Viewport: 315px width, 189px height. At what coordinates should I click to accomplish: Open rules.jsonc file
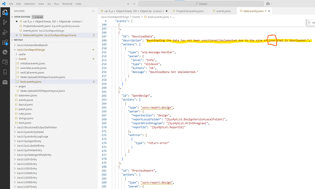click(25, 114)
